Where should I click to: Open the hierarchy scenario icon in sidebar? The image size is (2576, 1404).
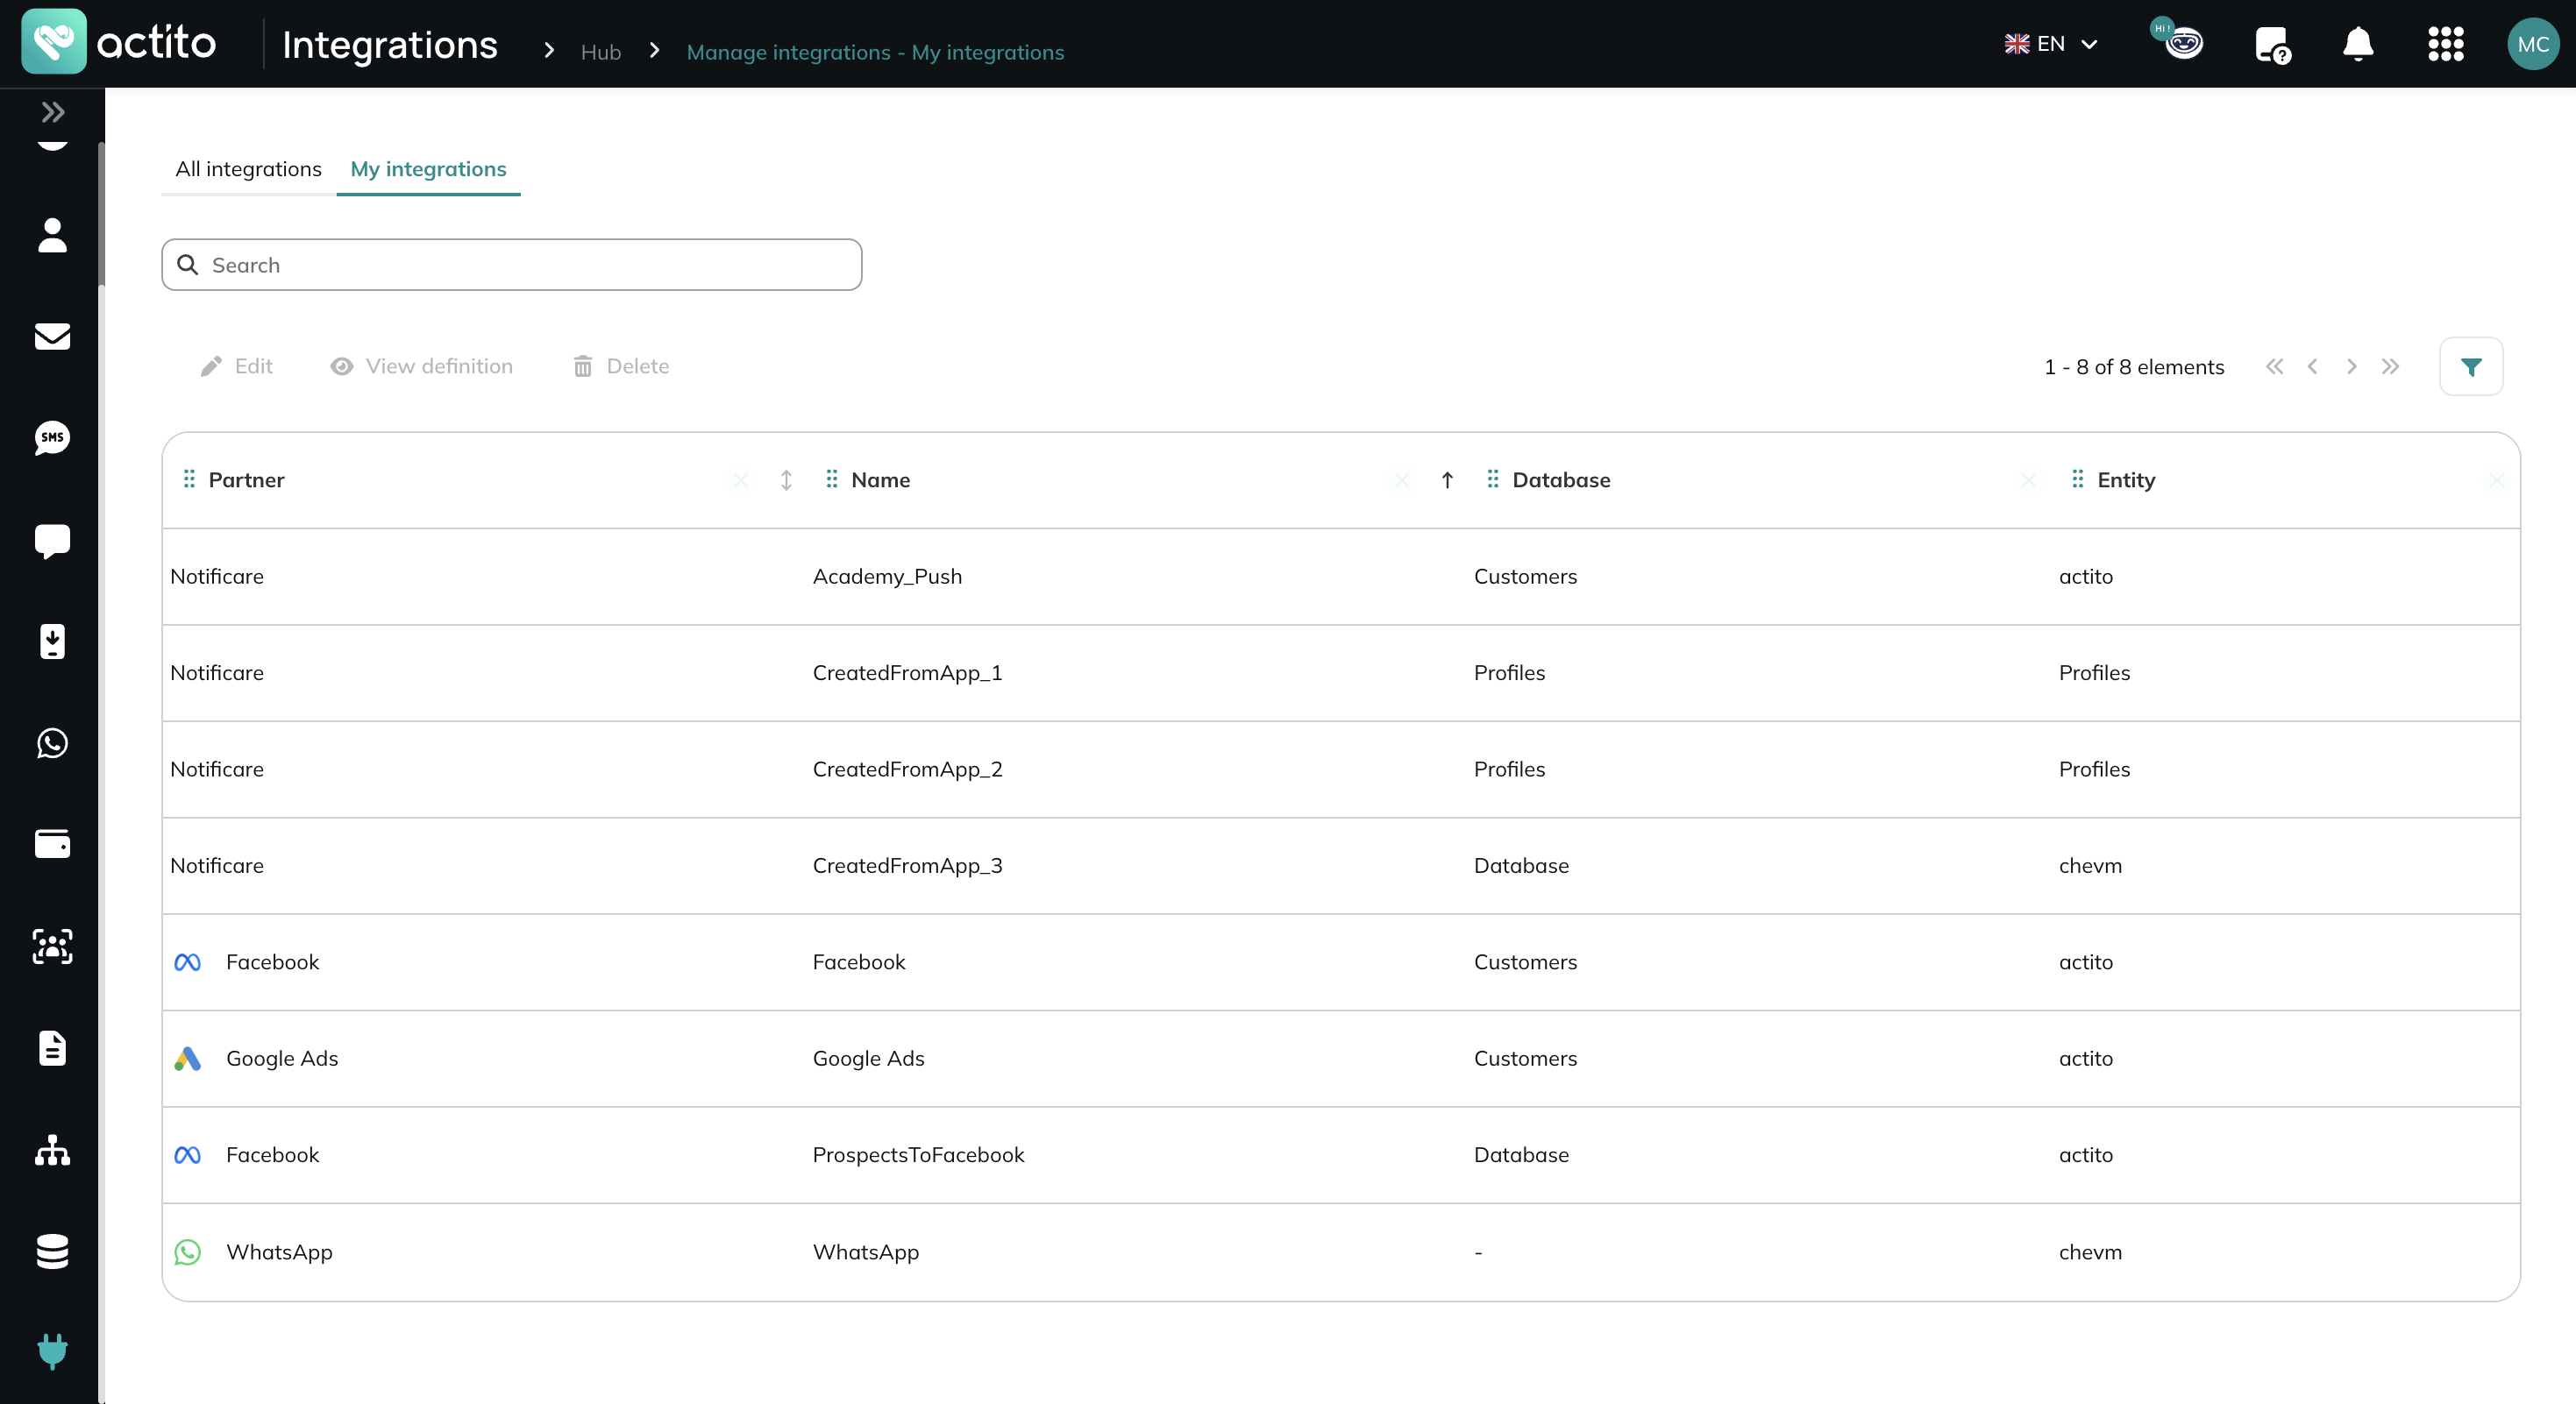[52, 1150]
